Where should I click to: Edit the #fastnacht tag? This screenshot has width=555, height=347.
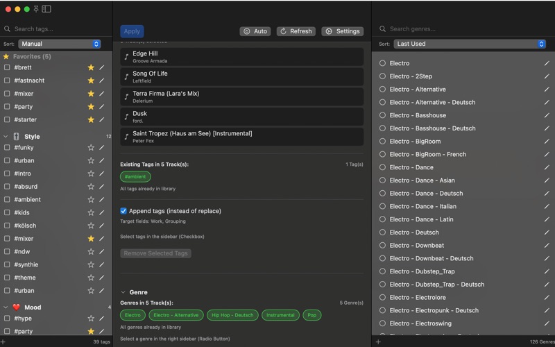point(101,81)
